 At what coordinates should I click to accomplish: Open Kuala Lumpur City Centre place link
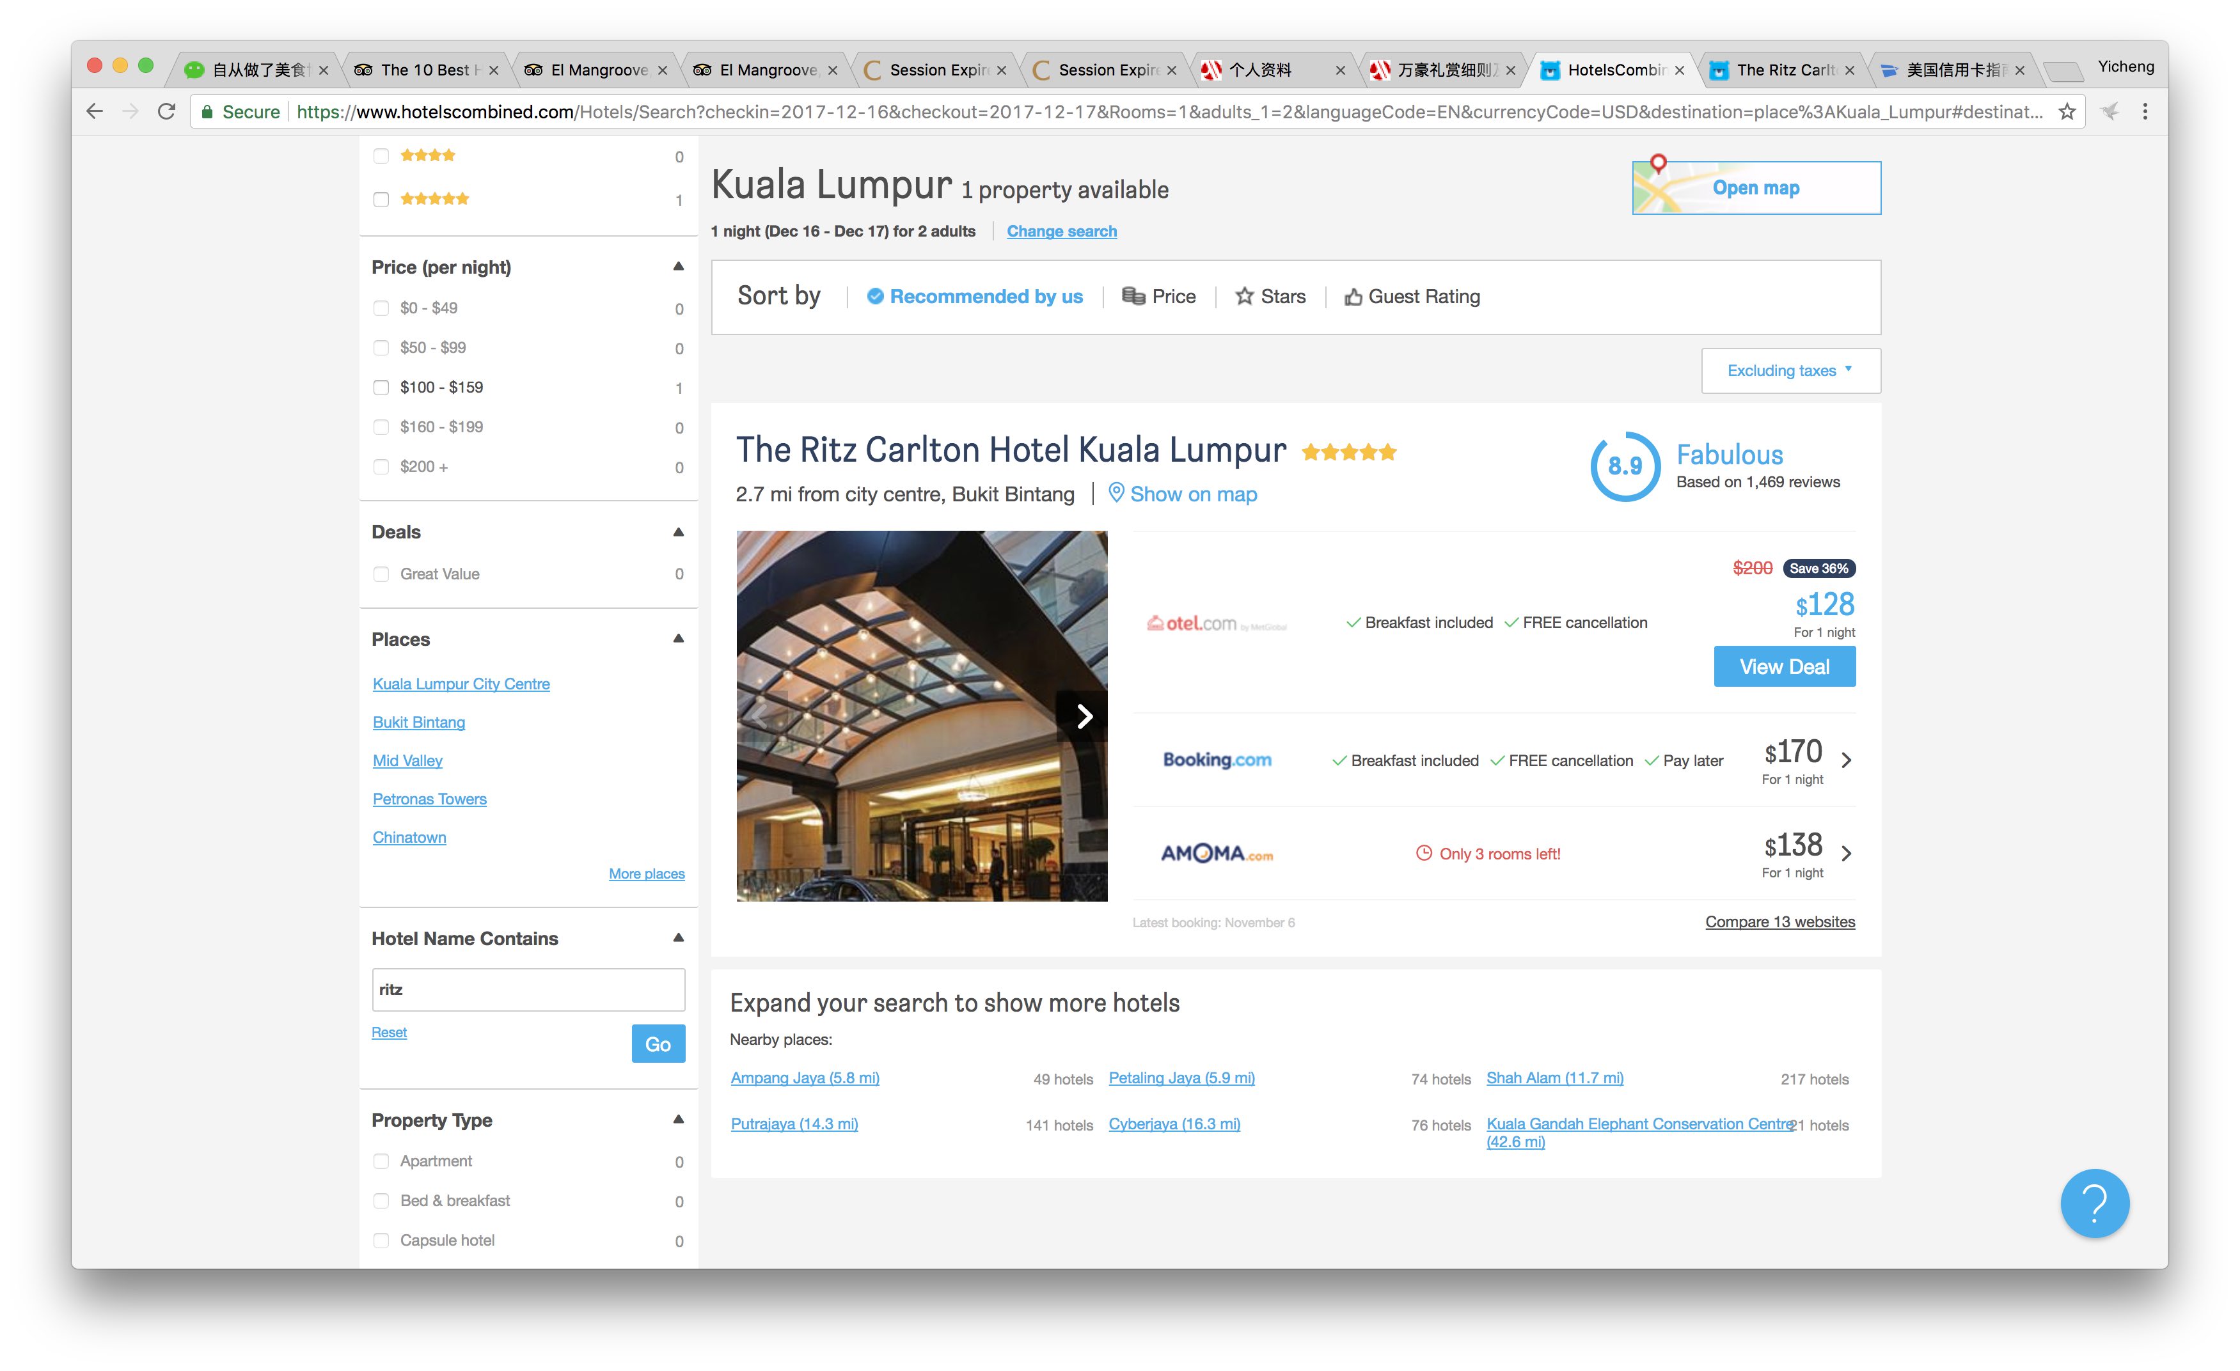click(461, 683)
